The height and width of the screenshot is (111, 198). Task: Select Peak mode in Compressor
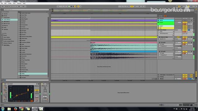coord(37,90)
